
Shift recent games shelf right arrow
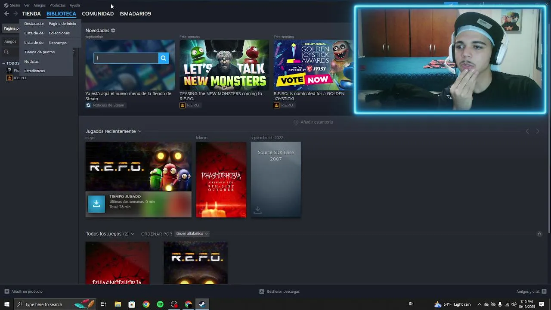click(538, 131)
